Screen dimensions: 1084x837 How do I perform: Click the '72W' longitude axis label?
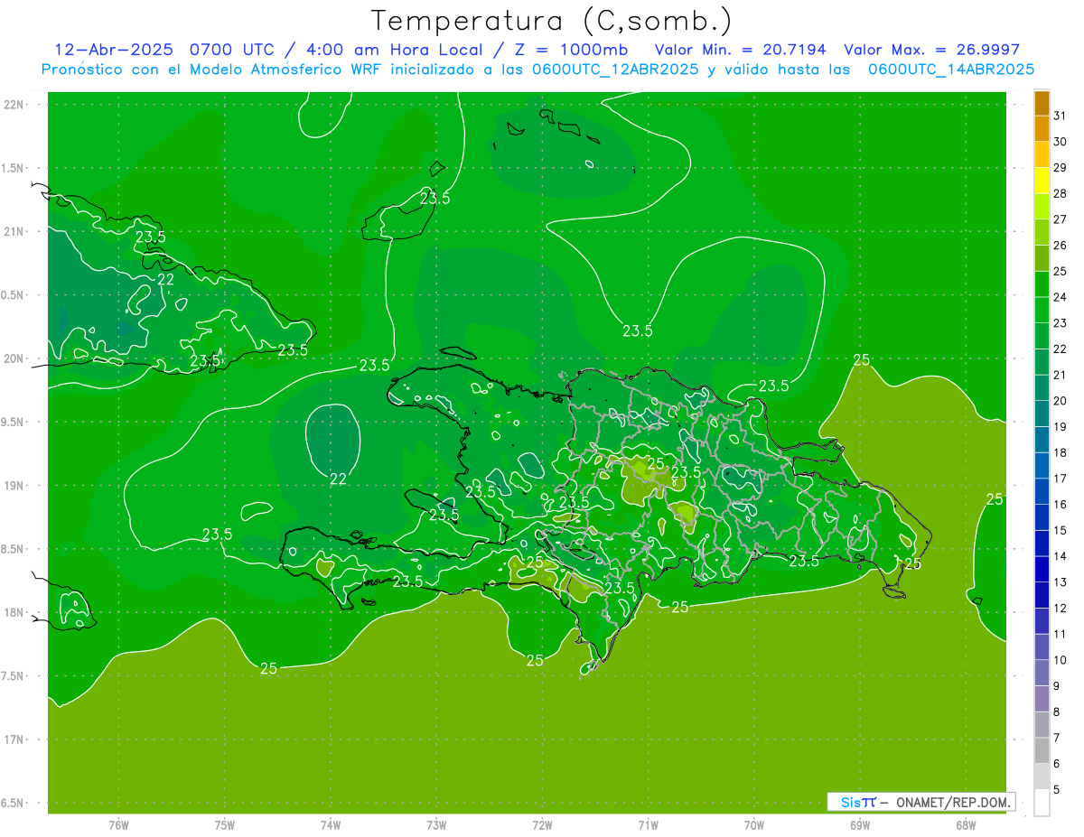click(x=542, y=825)
